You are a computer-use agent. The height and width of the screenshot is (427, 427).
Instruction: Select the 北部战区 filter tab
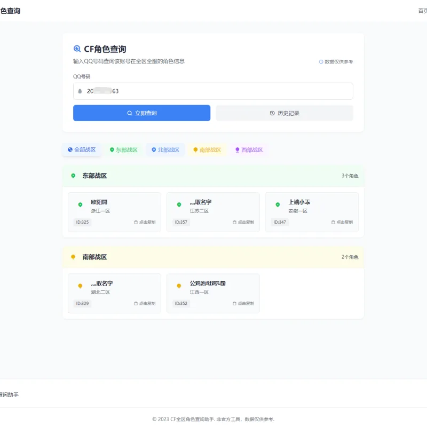point(165,150)
